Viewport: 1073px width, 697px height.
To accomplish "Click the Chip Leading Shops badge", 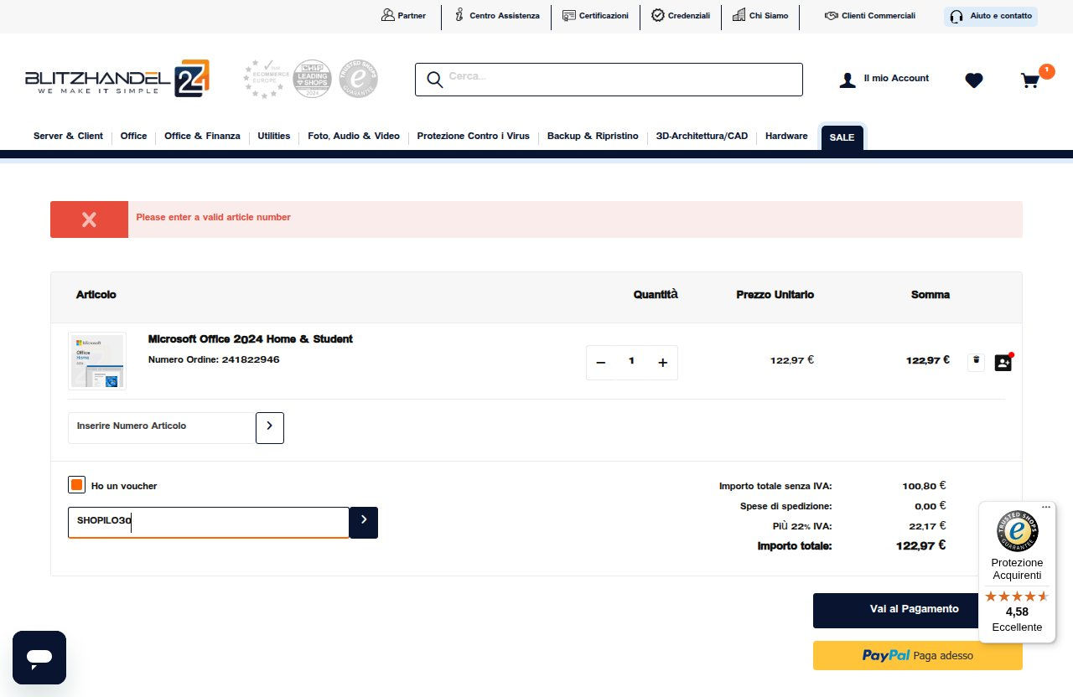I will point(312,79).
